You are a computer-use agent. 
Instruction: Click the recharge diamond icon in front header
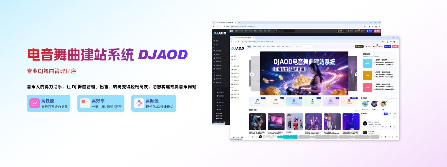tap(367, 46)
